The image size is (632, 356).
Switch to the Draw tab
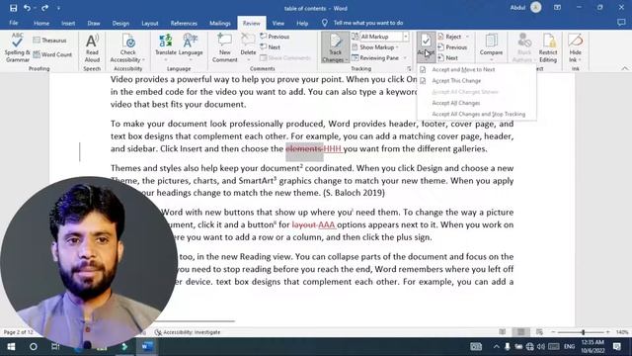[94, 23]
